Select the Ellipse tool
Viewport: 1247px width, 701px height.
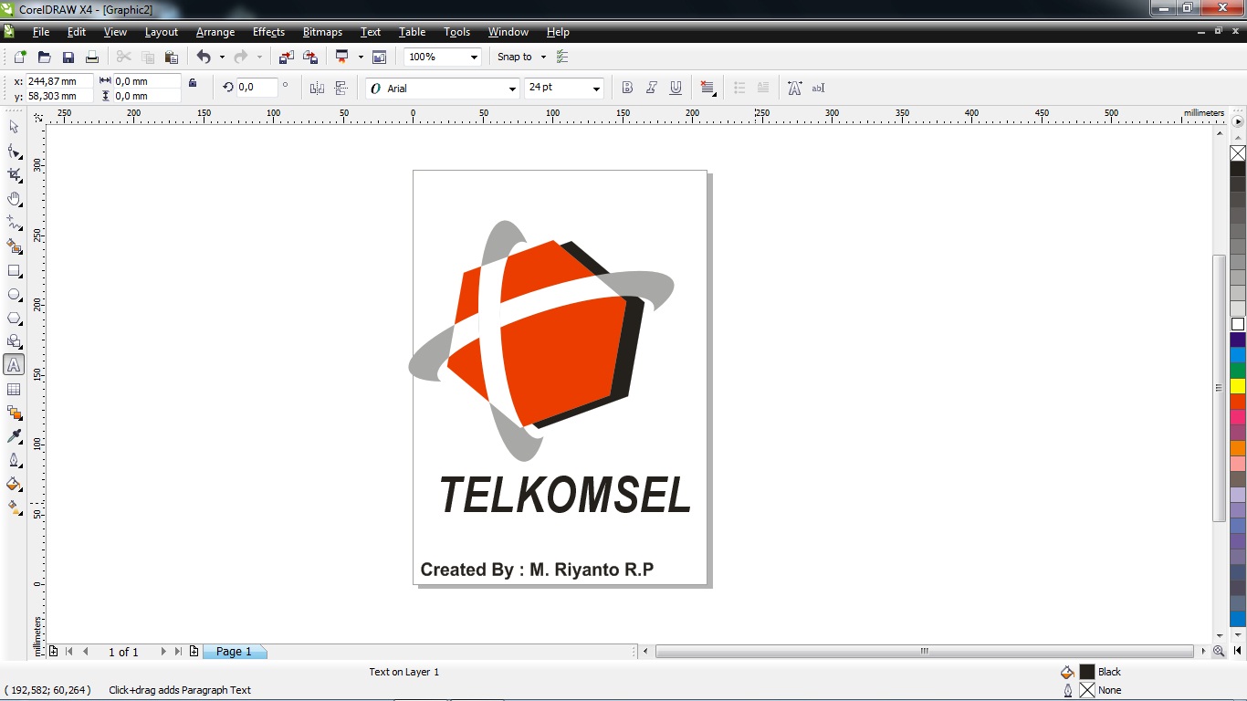14,295
